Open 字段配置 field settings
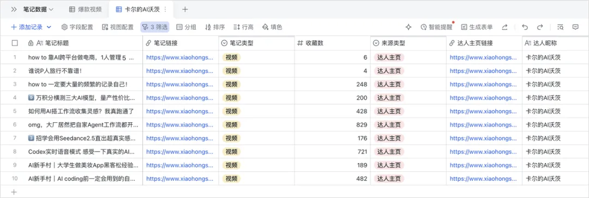Screen dimensions: 589x198 (x=77, y=27)
